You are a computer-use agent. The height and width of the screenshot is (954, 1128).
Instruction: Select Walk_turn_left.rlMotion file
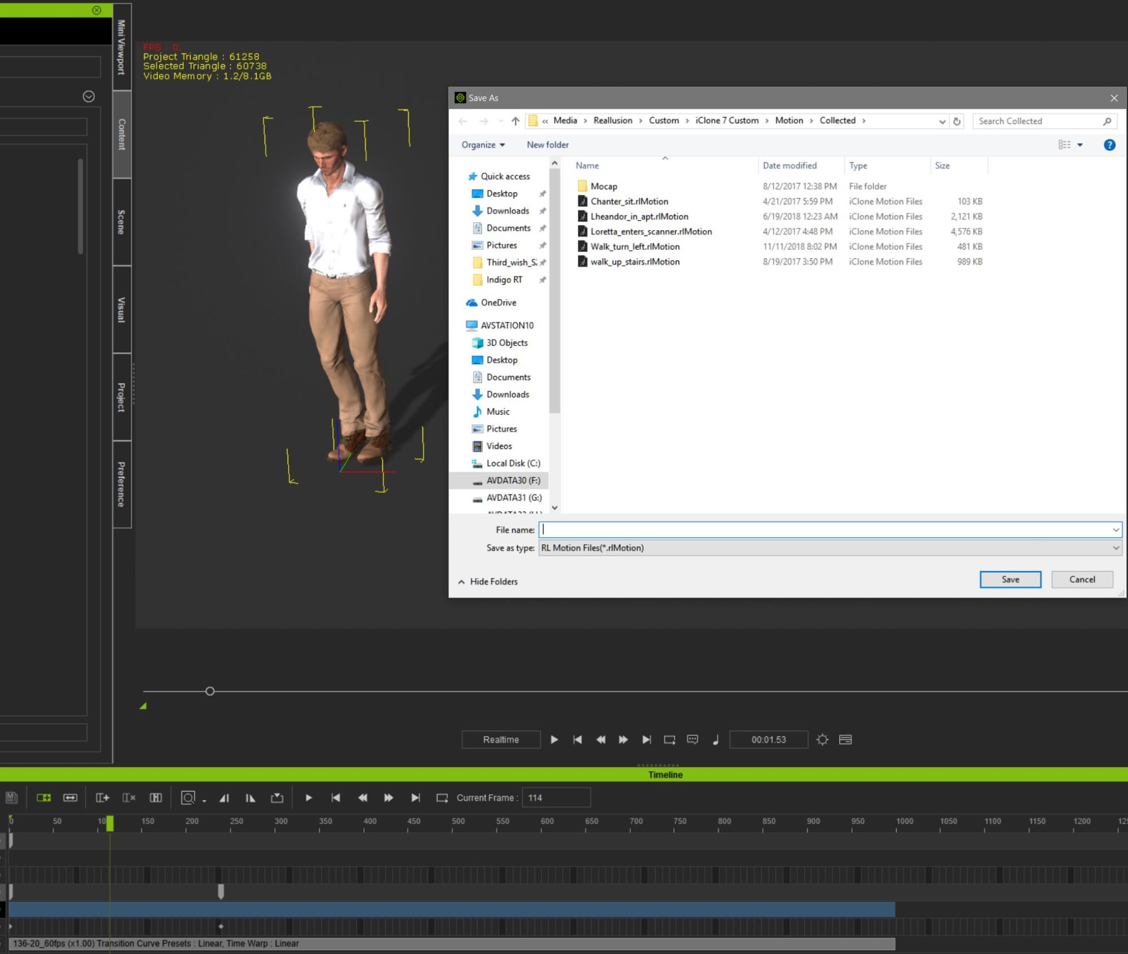click(634, 246)
